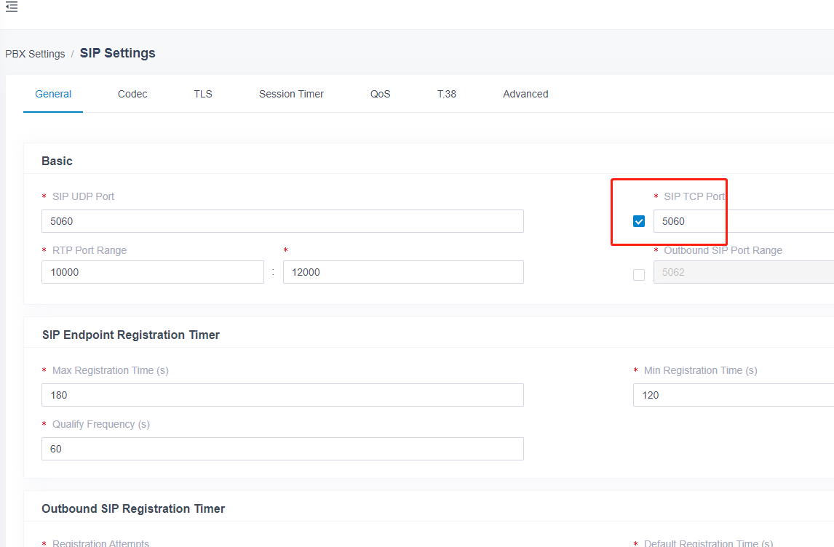834x547 pixels.
Task: Select the RTP Port Range label
Action: point(90,250)
